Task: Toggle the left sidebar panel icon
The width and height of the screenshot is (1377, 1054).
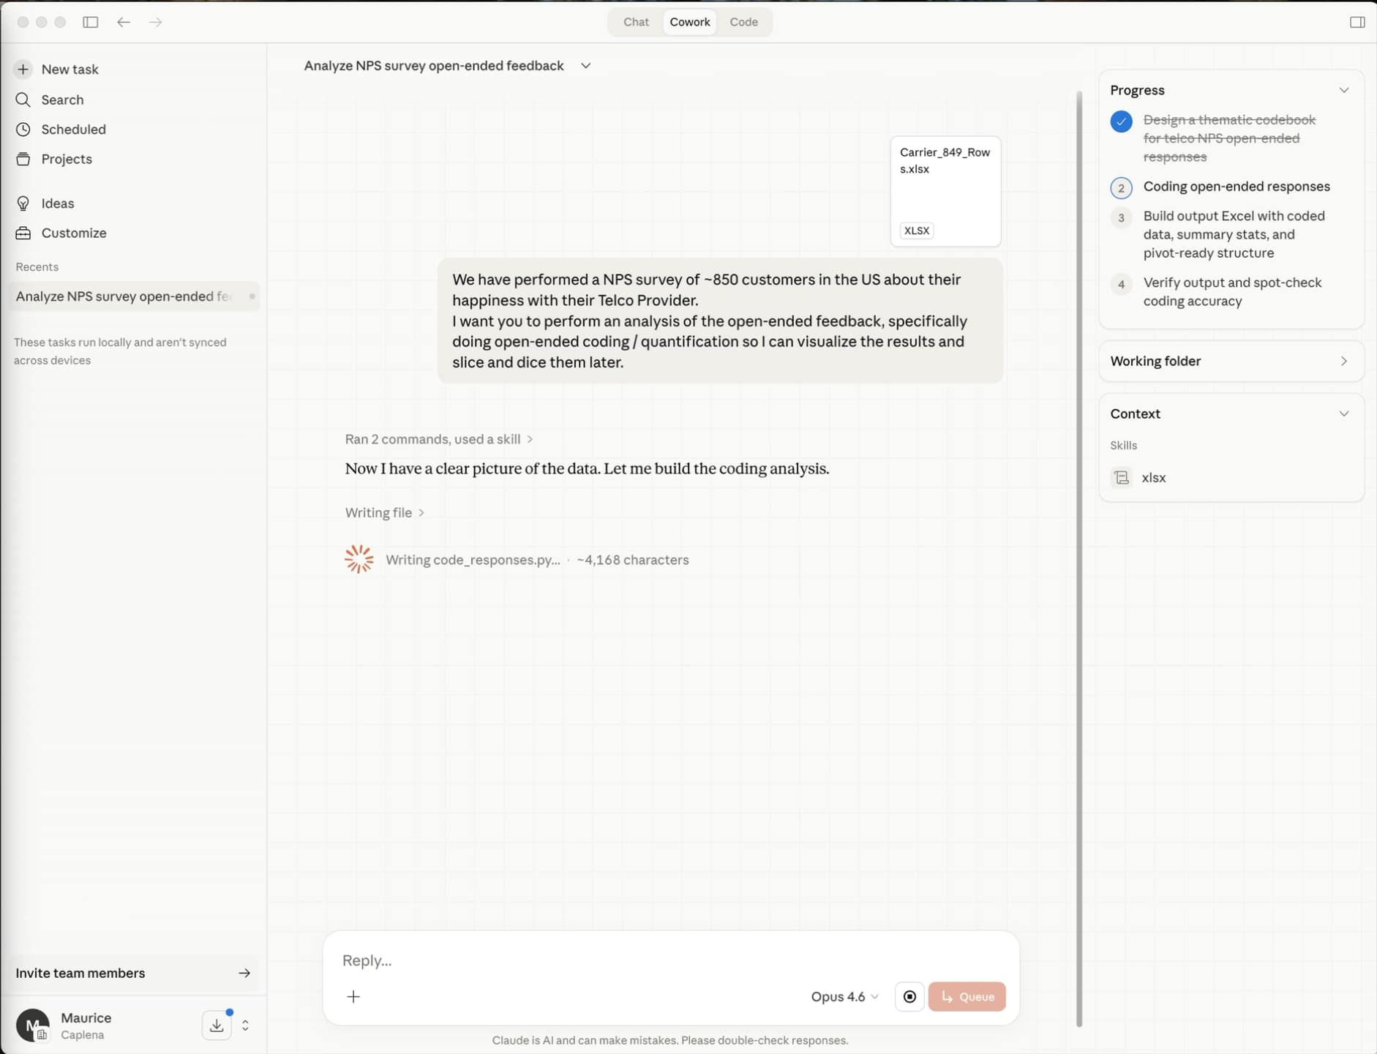Action: [91, 22]
